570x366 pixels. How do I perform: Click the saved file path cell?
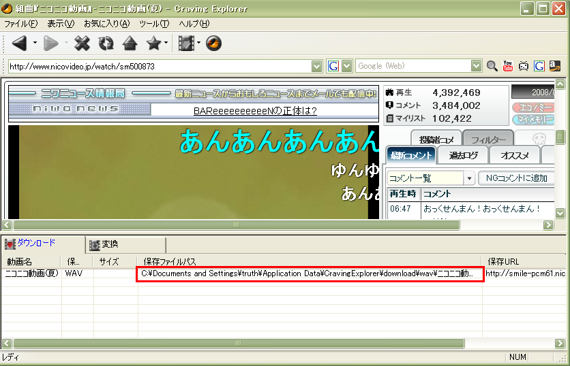click(x=310, y=274)
